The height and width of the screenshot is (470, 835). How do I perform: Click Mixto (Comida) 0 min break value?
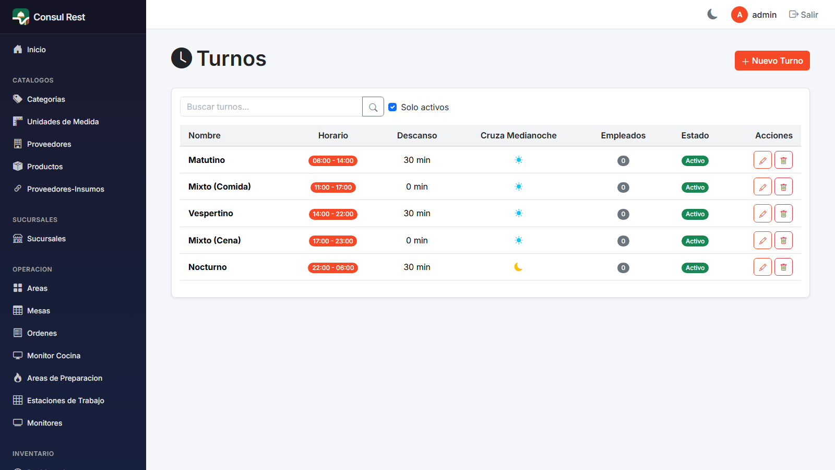417,186
